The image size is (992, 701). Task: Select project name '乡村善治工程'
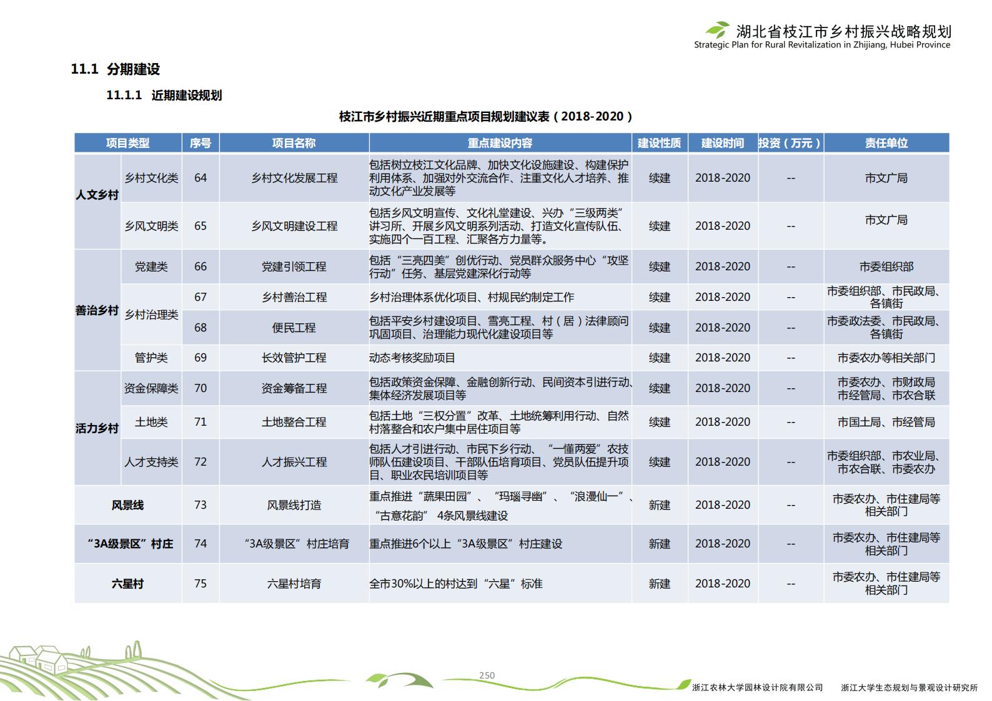pos(294,297)
